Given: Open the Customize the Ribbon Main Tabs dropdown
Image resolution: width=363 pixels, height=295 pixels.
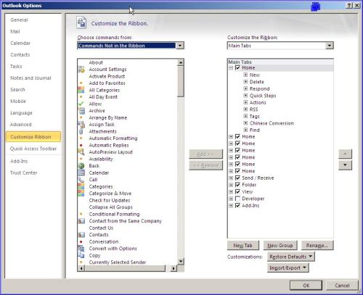Looking at the screenshot, I should pyautogui.click(x=330, y=46).
